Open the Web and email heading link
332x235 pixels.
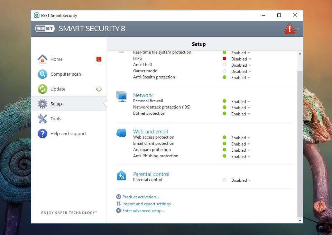pos(150,132)
